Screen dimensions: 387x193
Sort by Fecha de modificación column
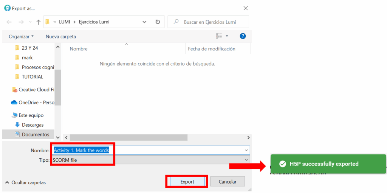pyautogui.click(x=212, y=49)
